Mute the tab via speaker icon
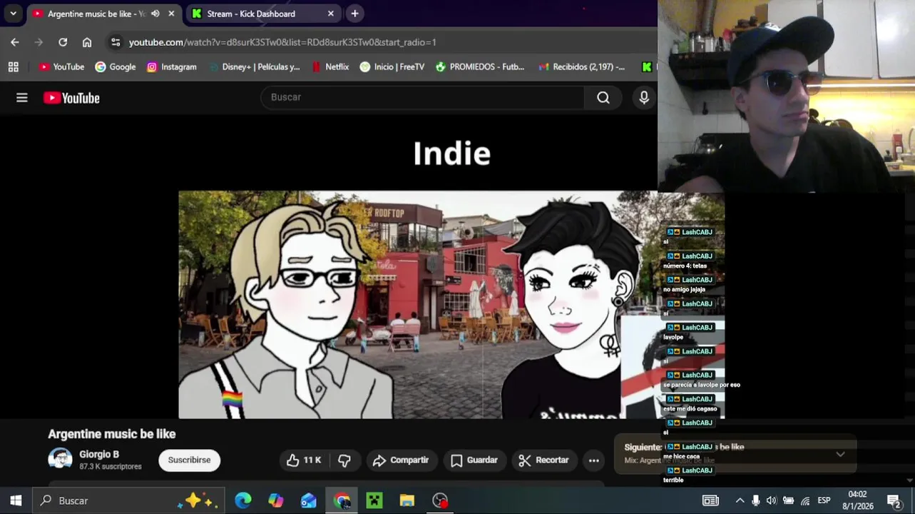 coord(155,14)
